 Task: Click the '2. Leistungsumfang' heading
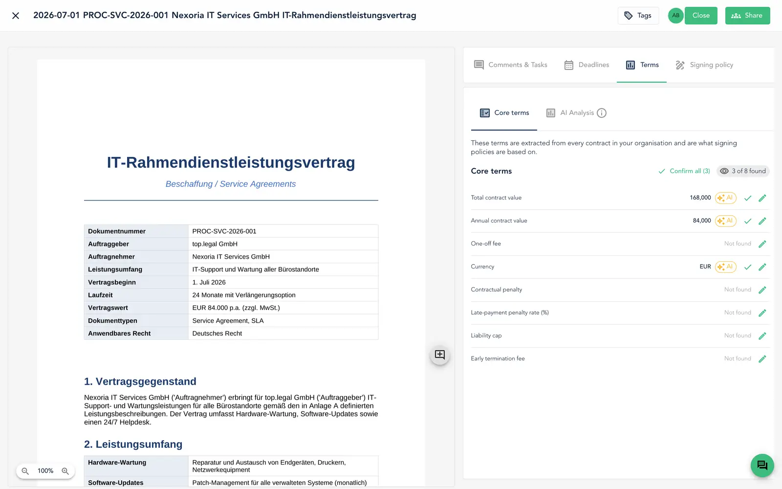[x=133, y=445]
